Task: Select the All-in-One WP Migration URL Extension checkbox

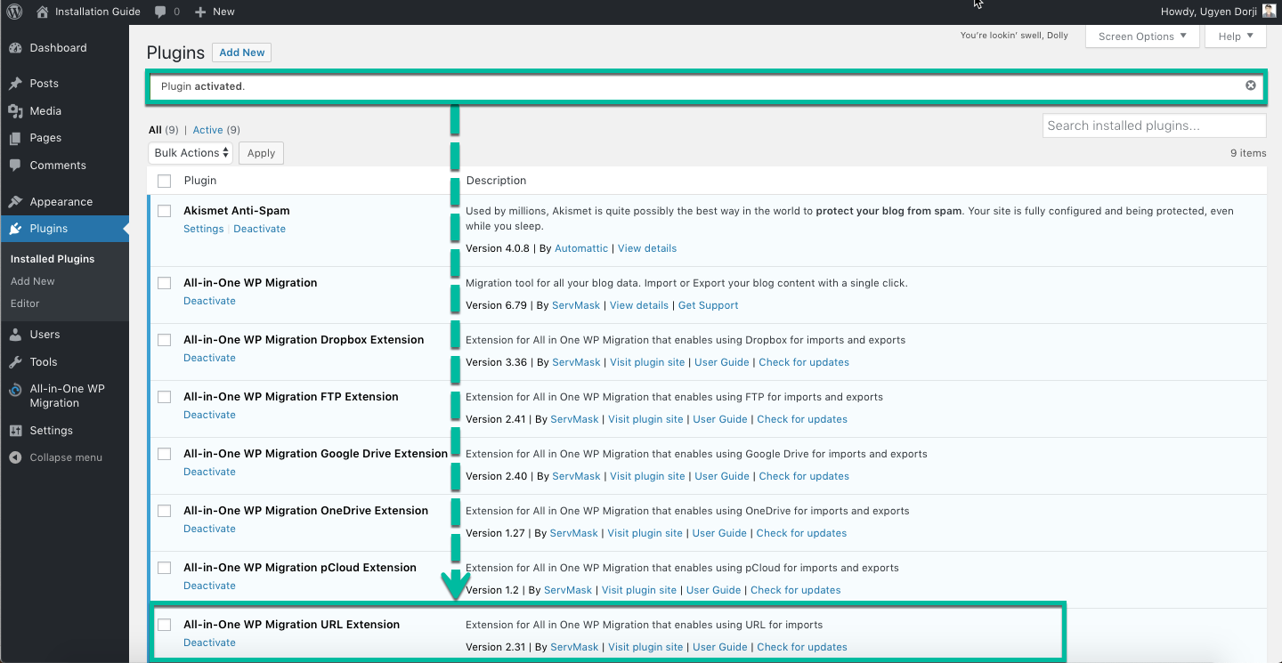Action: point(165,625)
